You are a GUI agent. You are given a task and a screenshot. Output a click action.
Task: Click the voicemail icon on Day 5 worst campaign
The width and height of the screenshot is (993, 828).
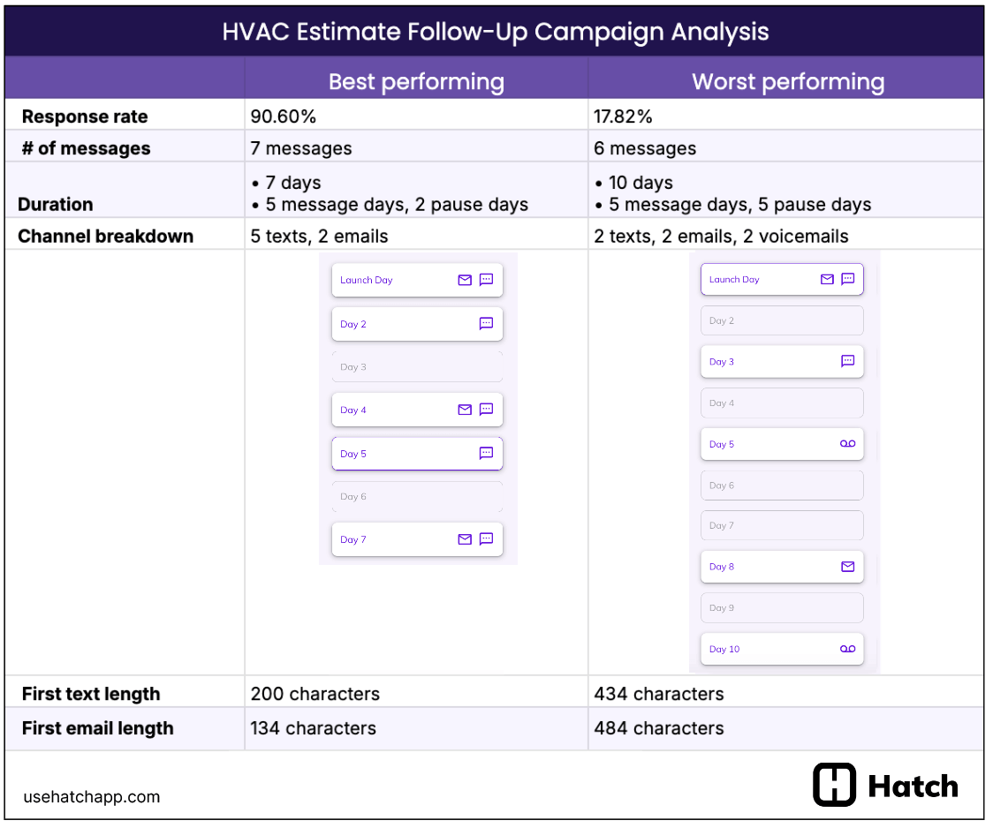pos(848,444)
